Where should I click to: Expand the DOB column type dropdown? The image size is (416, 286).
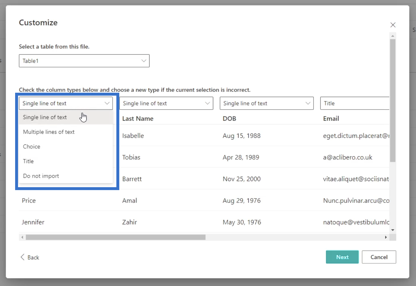tap(266, 103)
